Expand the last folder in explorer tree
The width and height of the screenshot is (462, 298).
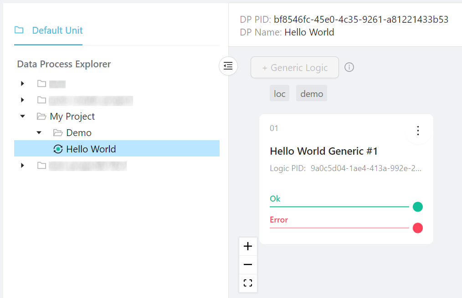23,166
